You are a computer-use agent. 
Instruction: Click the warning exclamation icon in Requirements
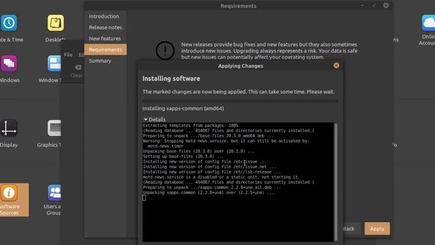(x=165, y=50)
